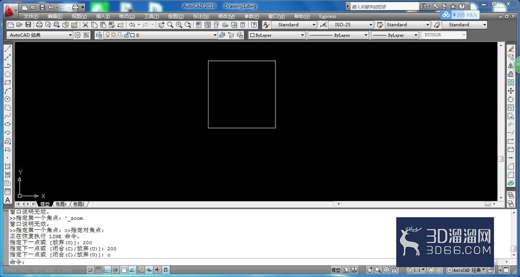
Task: Open the Help question-mark toolbar button
Action: coord(254,24)
